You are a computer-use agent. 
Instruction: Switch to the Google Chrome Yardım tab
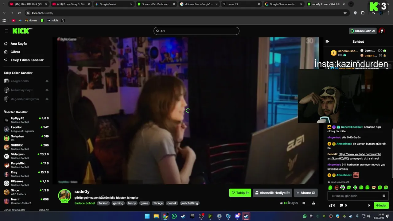284,4
